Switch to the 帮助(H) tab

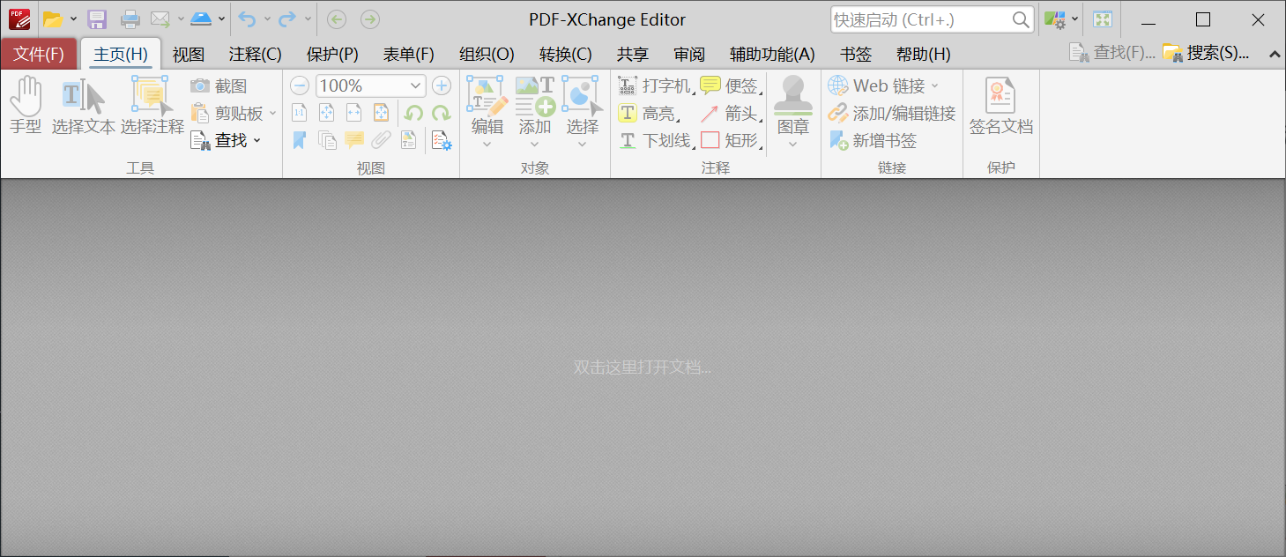[x=923, y=54]
